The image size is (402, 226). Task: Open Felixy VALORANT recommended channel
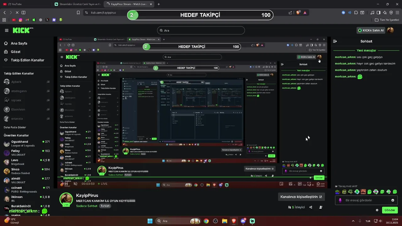point(27,153)
